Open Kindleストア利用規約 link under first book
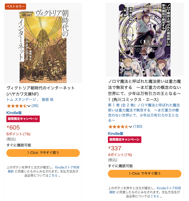The height and width of the screenshot is (201, 189). (44, 169)
